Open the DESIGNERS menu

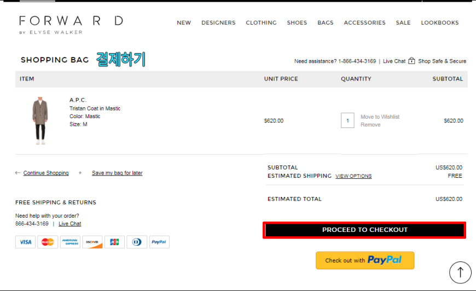(x=218, y=23)
